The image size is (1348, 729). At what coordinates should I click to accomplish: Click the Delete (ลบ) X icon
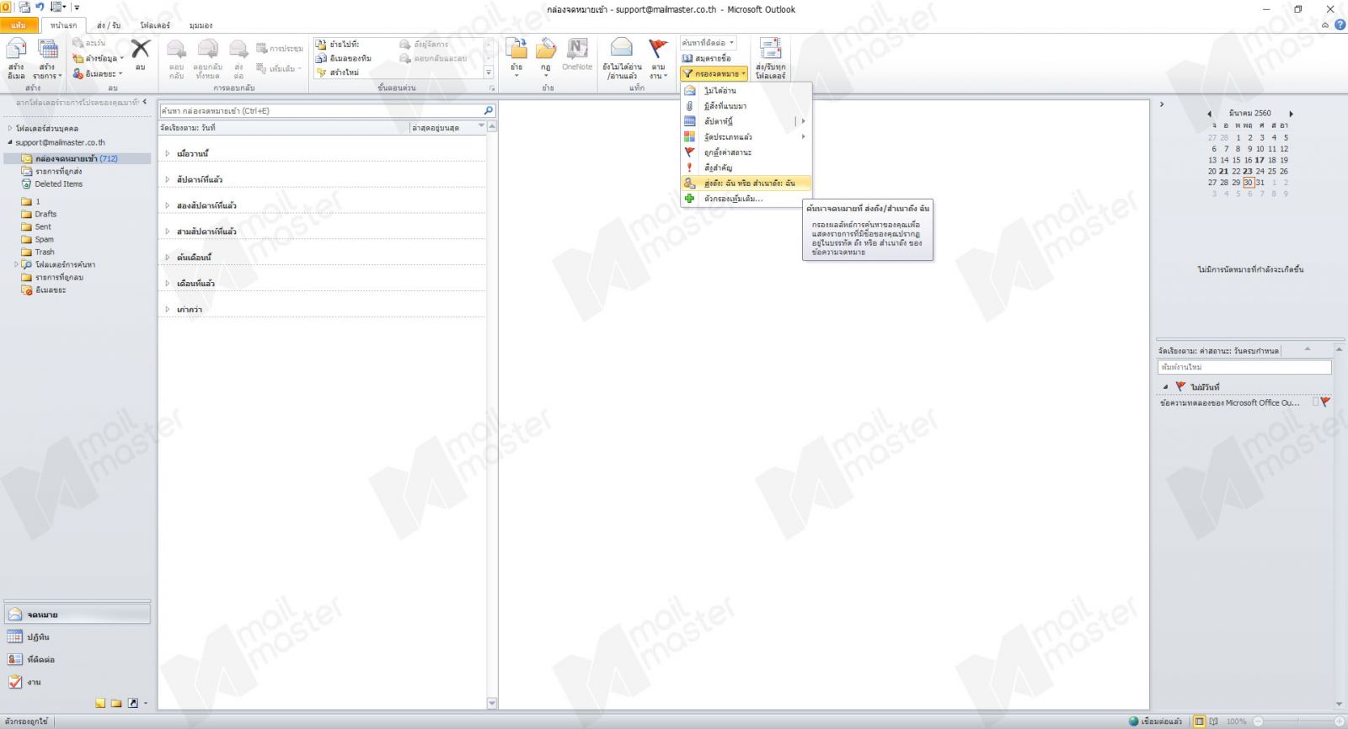pos(141,49)
